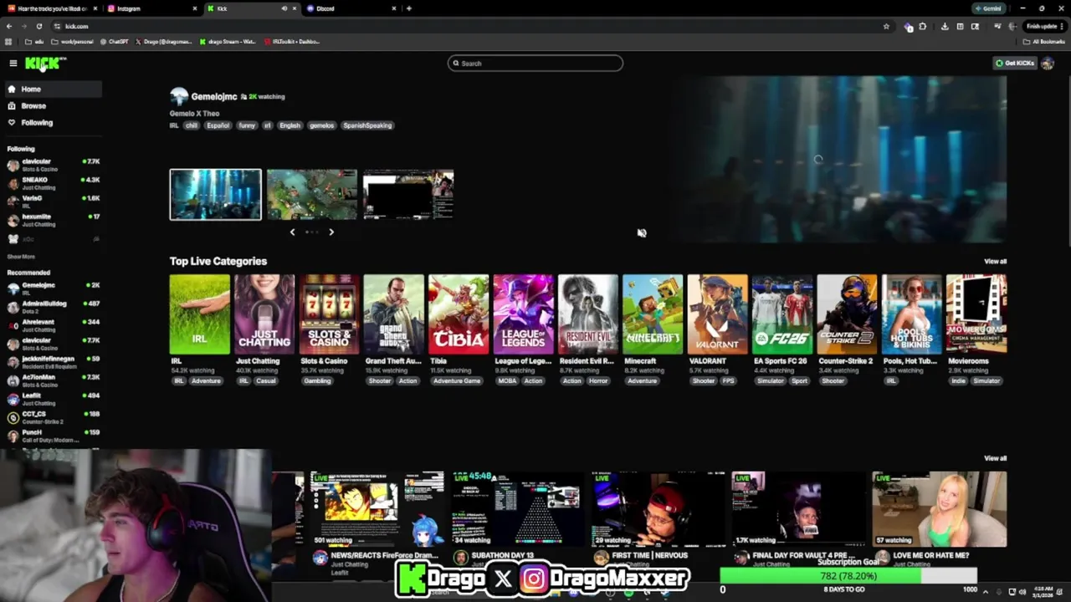The height and width of the screenshot is (602, 1071).
Task: Open a new browser tab
Action: pyautogui.click(x=408, y=8)
